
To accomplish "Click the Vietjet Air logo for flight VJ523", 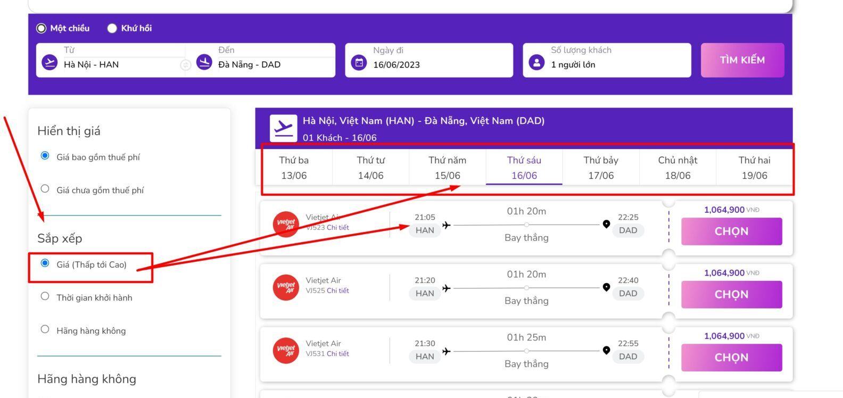I will click(x=286, y=225).
